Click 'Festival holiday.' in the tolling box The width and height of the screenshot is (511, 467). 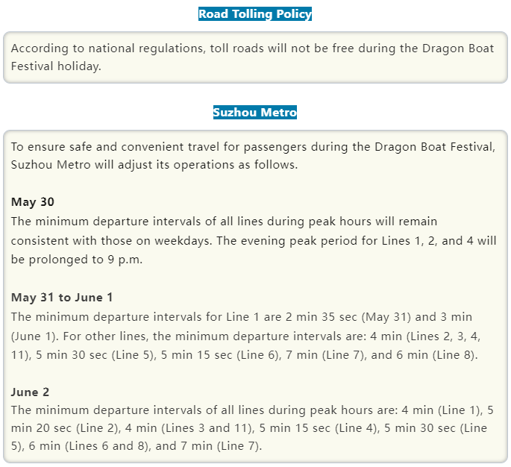click(x=56, y=66)
